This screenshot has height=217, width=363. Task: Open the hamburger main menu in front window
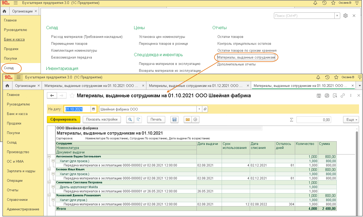tap(18, 77)
